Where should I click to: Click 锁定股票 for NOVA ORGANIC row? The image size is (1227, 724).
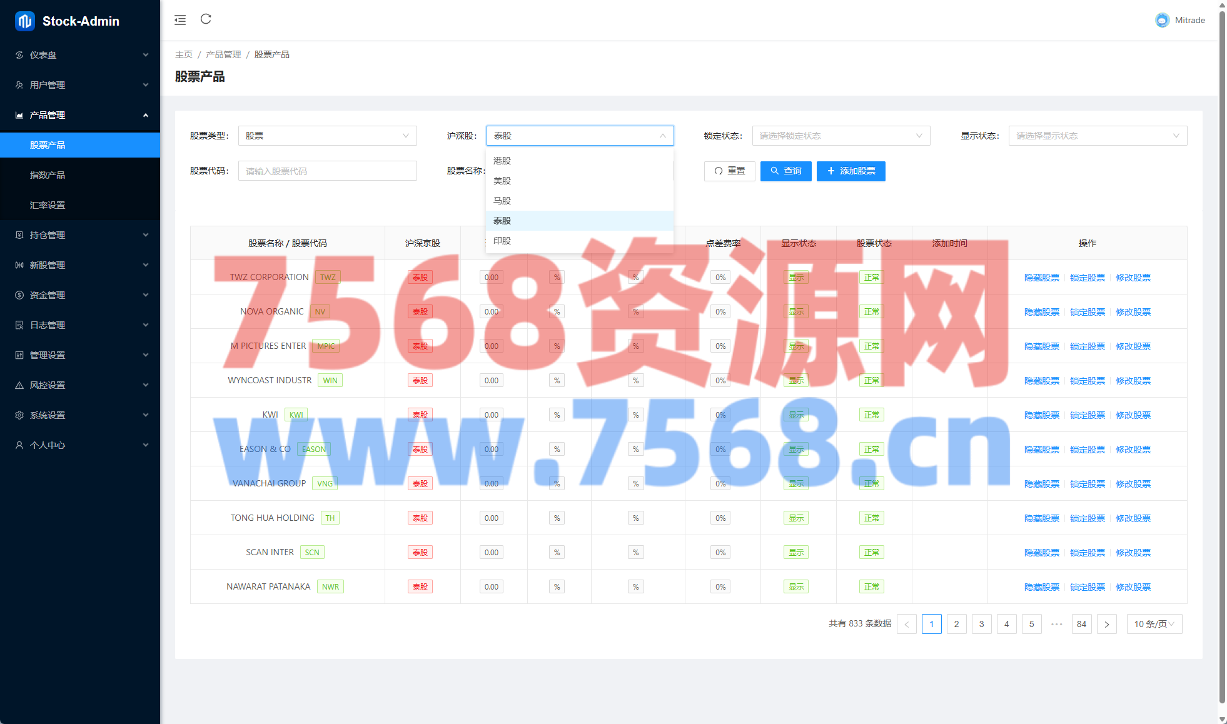[1087, 312]
